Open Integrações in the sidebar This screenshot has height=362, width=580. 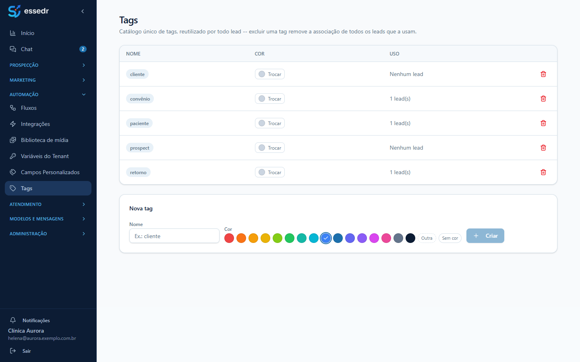(x=48, y=124)
